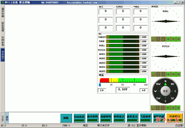Click the AUX5 channel bar
Image resolution: width=185 pixels, height=128 pixels.
[123, 71]
